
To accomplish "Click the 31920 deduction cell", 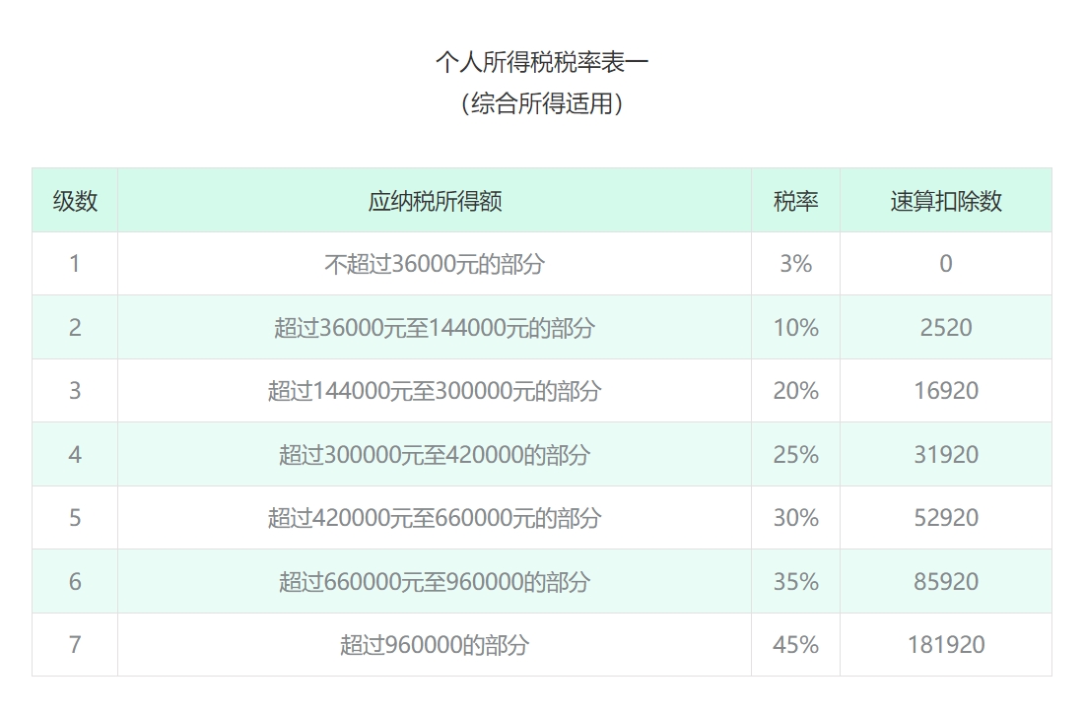I will [946, 455].
